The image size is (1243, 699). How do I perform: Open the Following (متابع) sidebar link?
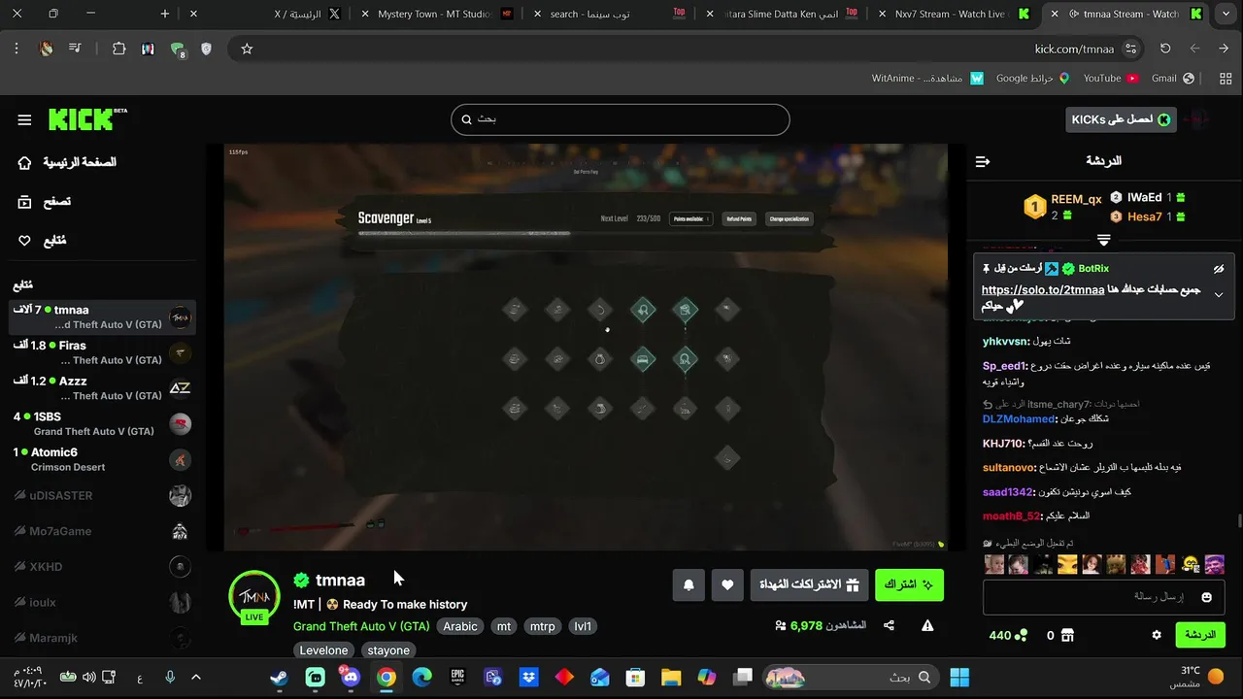pos(42,241)
